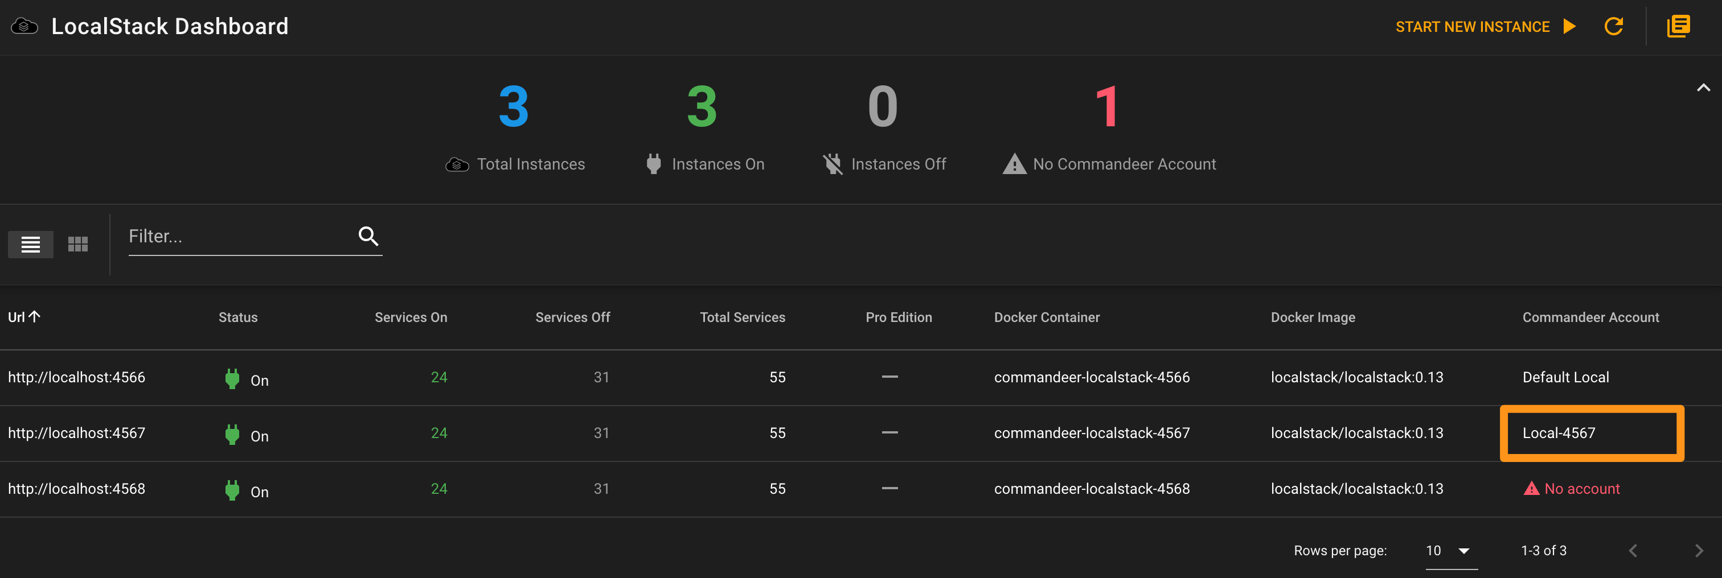Screen dimensions: 1722x578
Task: Collapse the summary statistics panel
Action: tap(1703, 88)
